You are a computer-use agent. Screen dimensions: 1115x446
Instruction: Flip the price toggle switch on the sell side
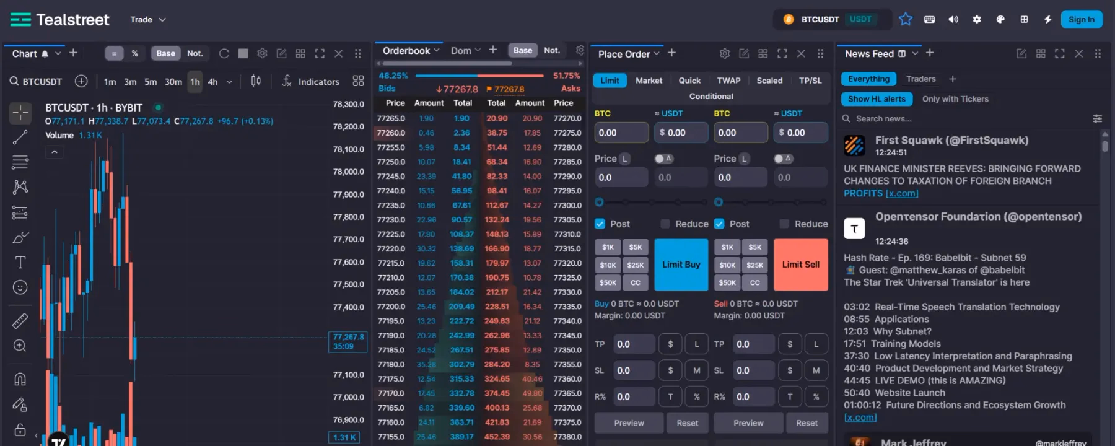pos(782,159)
